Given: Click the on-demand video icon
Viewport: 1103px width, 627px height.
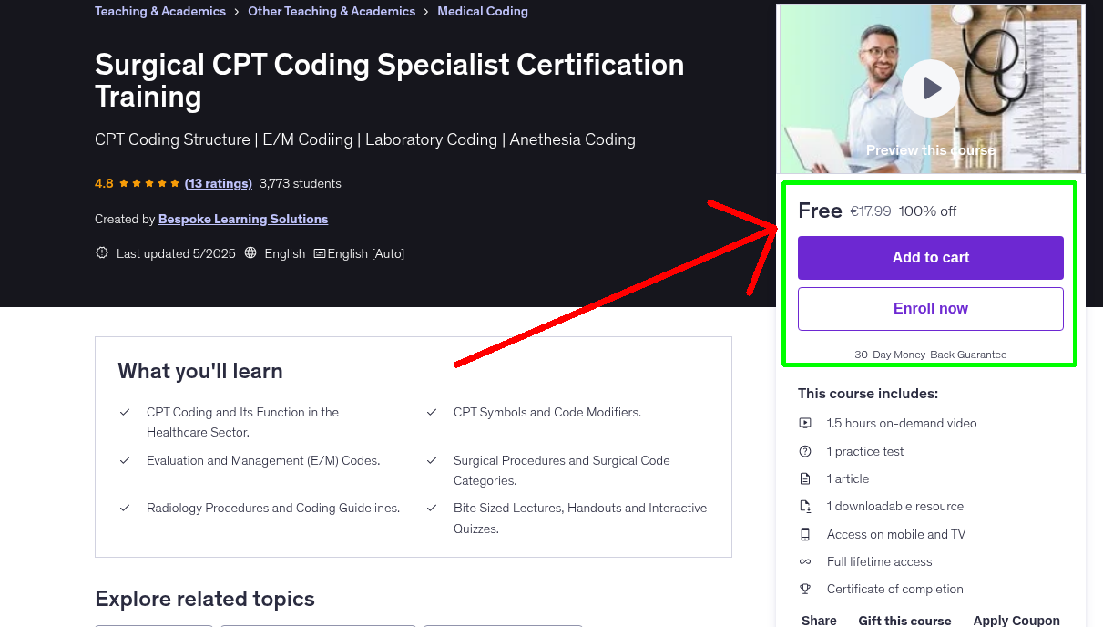Looking at the screenshot, I should (x=805, y=423).
